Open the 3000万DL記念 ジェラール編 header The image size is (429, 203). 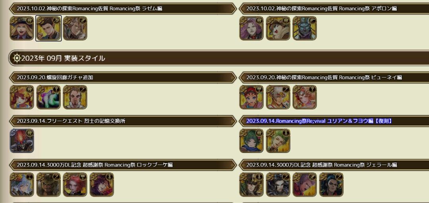(334, 165)
